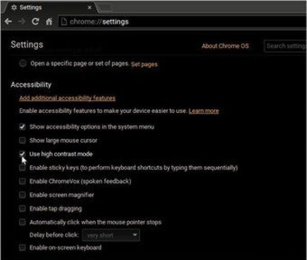Open Add additional accessibility features link
The width and height of the screenshot is (307, 260).
coord(68,98)
